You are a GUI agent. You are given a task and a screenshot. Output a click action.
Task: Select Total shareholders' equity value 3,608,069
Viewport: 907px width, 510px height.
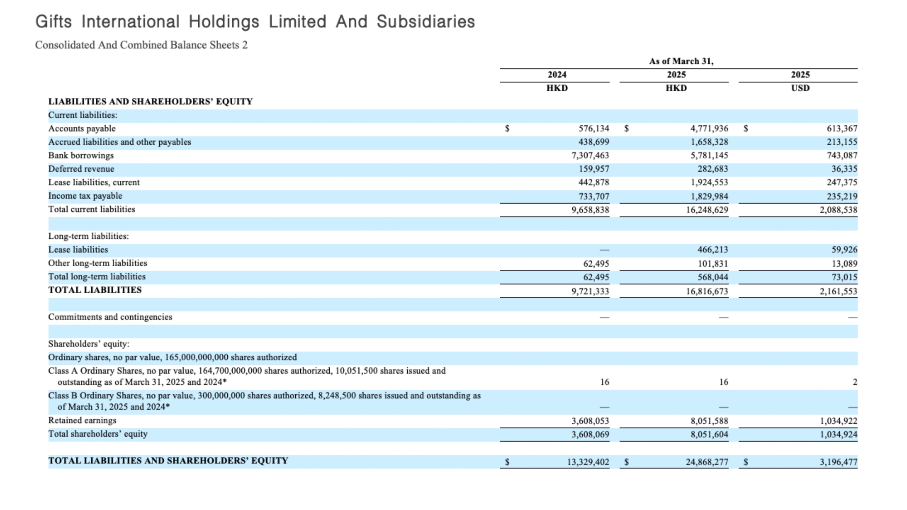click(x=590, y=435)
